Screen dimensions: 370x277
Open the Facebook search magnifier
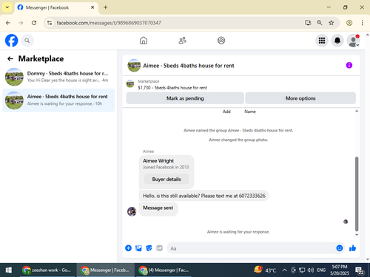coord(27,41)
